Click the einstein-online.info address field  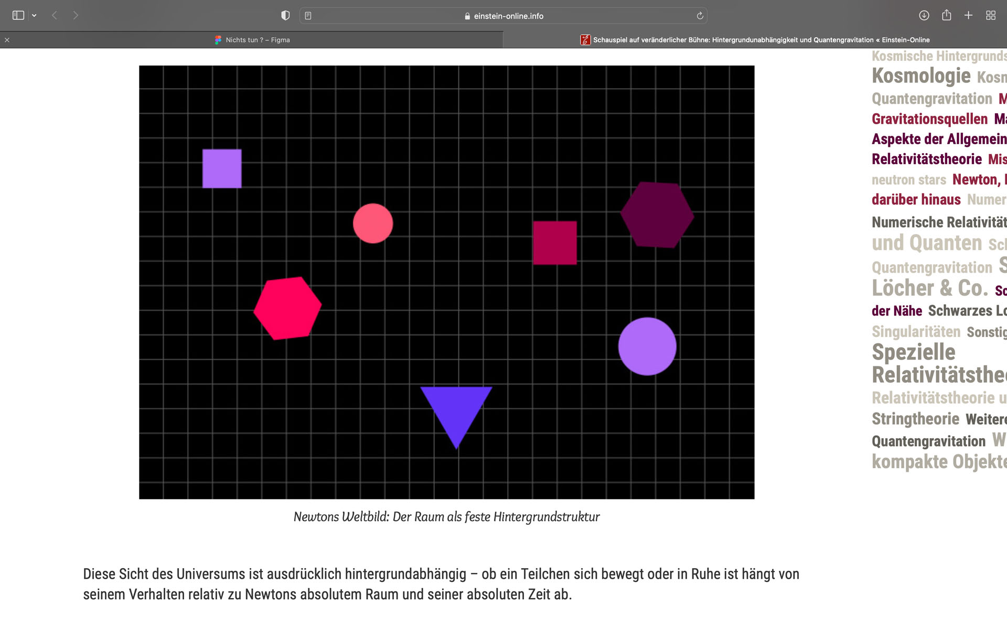(504, 16)
